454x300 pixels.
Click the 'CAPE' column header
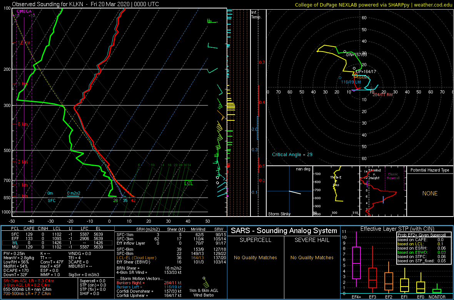pos(29,229)
